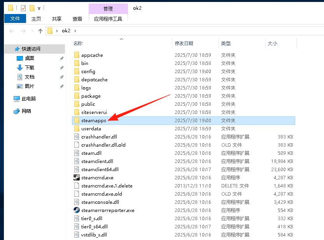The width and height of the screenshot is (324, 240).
Task: Go forward with the right arrow button
Action: [23, 31]
